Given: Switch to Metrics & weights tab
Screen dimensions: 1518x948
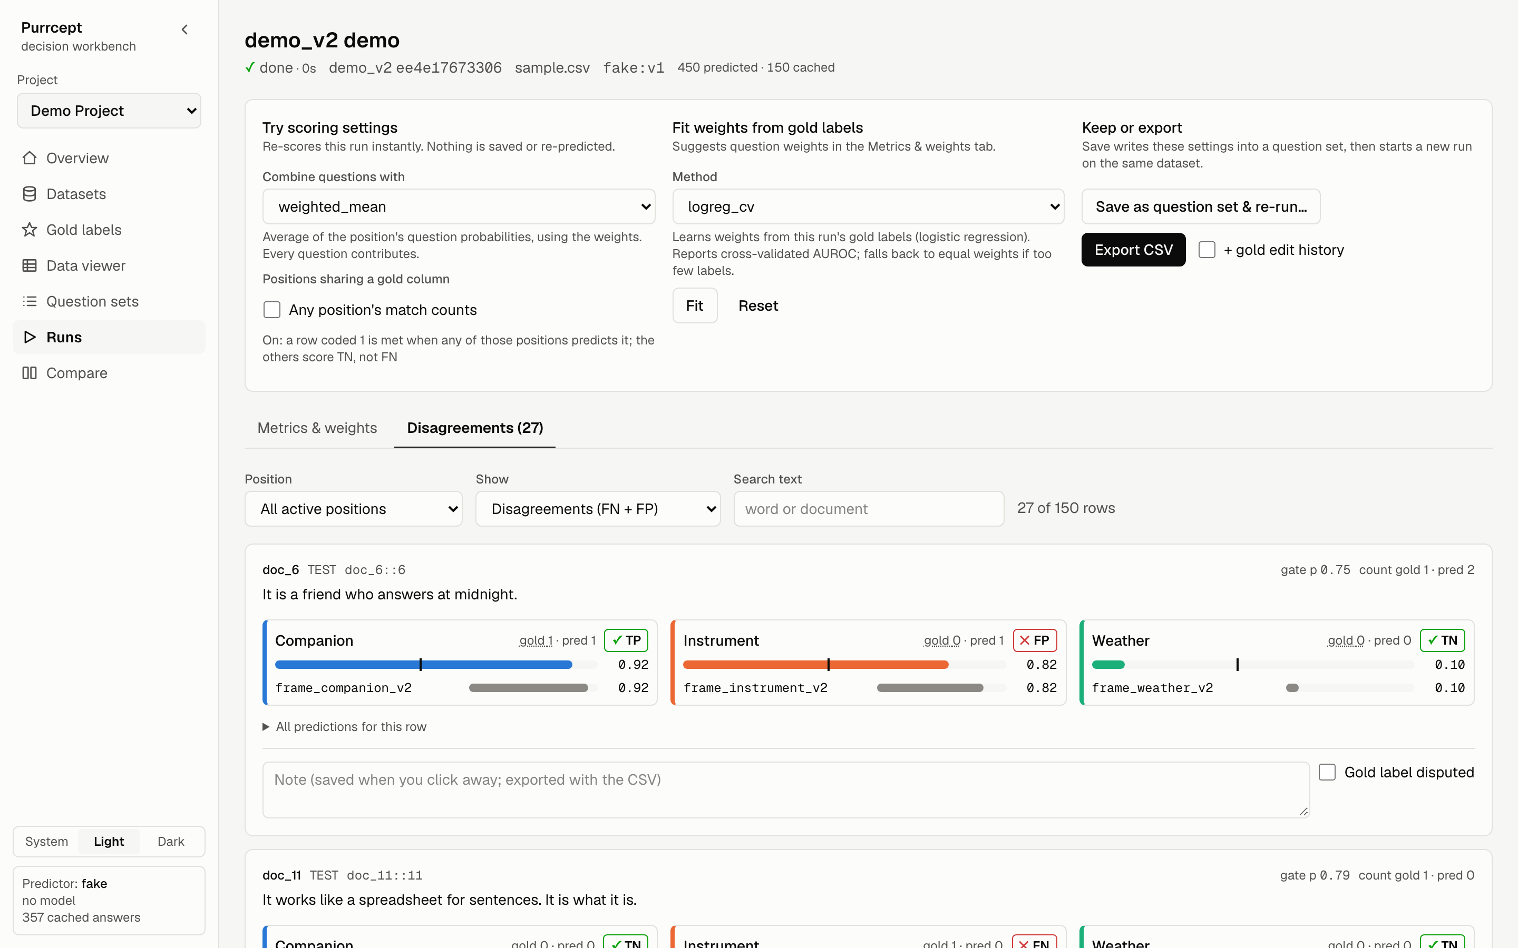Looking at the screenshot, I should 317,428.
